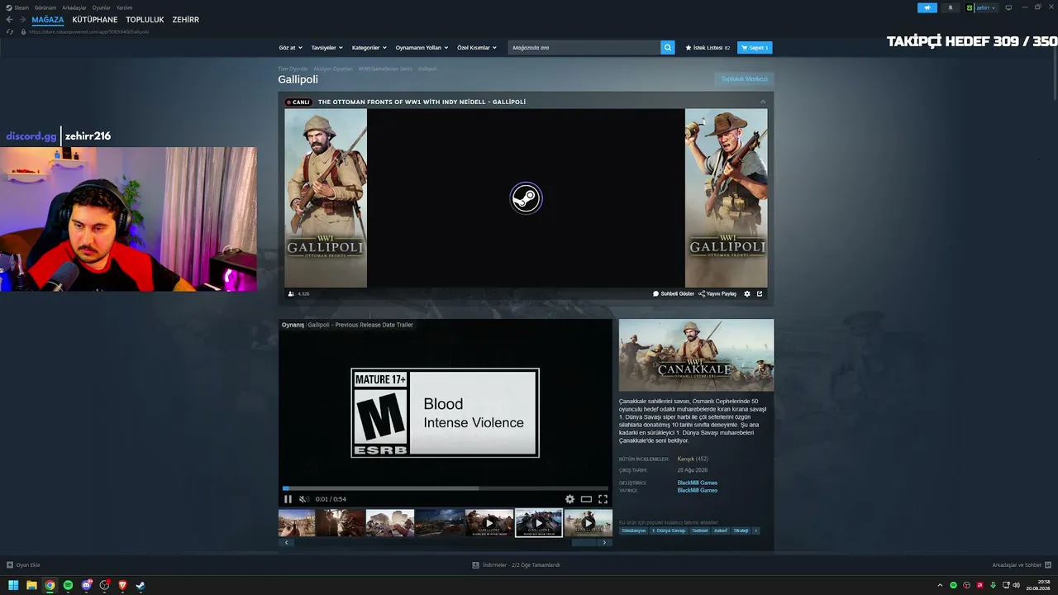The height and width of the screenshot is (595, 1058).
Task: Open trailer video settings gear
Action: 570,499
